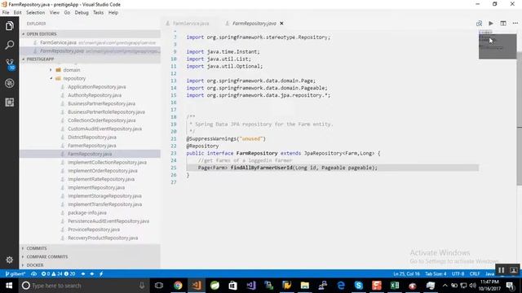Image resolution: width=522 pixels, height=293 pixels.
Task: Click the lightning bolt status bar icon
Action: 101,274
